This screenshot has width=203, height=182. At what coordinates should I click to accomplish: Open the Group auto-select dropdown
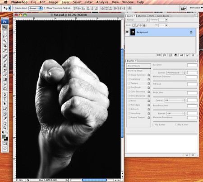pos(36,8)
